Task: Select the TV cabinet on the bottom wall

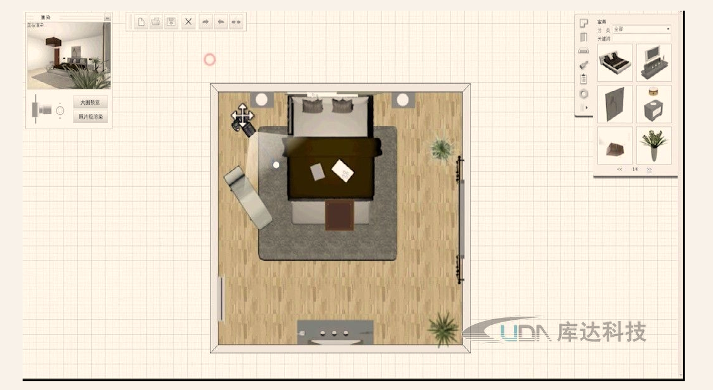Action: 335,332
